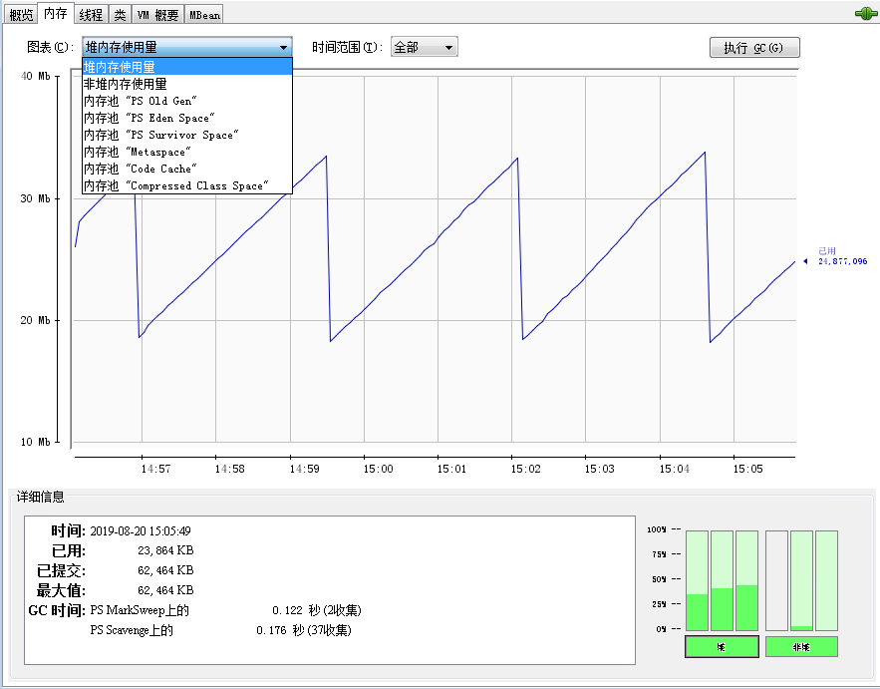
Task: Click the 已用 24,877,096 chart value label
Action: pos(842,256)
